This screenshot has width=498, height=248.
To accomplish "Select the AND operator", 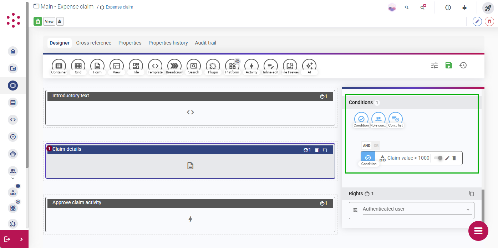I will tap(367, 146).
